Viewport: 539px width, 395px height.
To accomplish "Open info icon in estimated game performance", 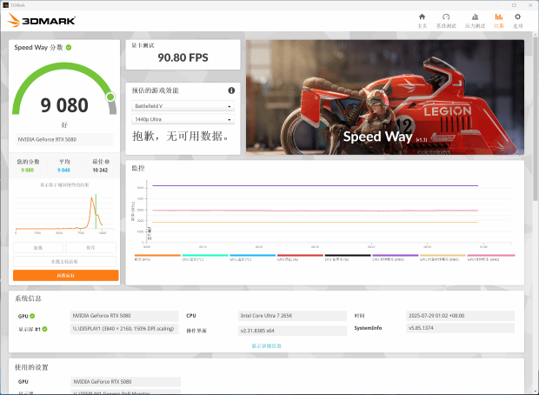I will pos(231,90).
